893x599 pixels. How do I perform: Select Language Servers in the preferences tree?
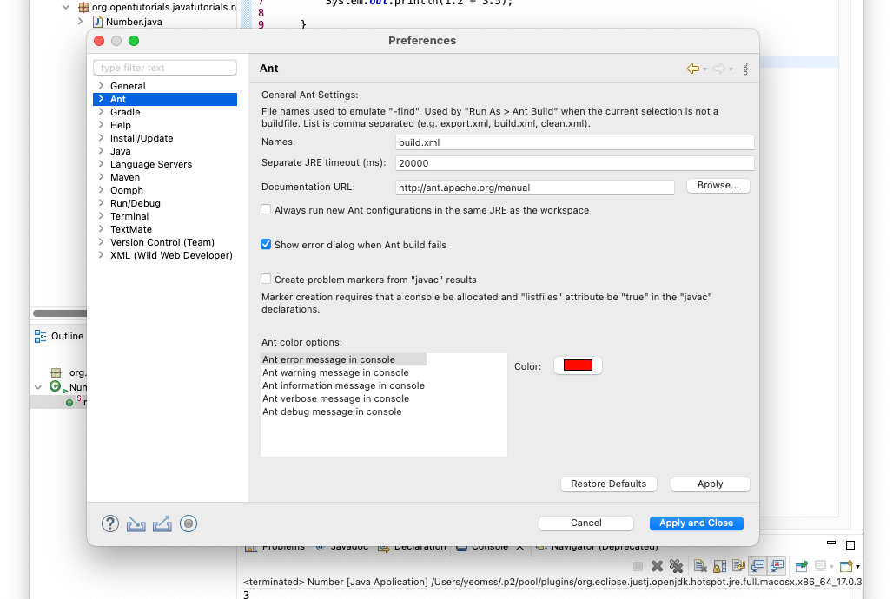pos(151,165)
